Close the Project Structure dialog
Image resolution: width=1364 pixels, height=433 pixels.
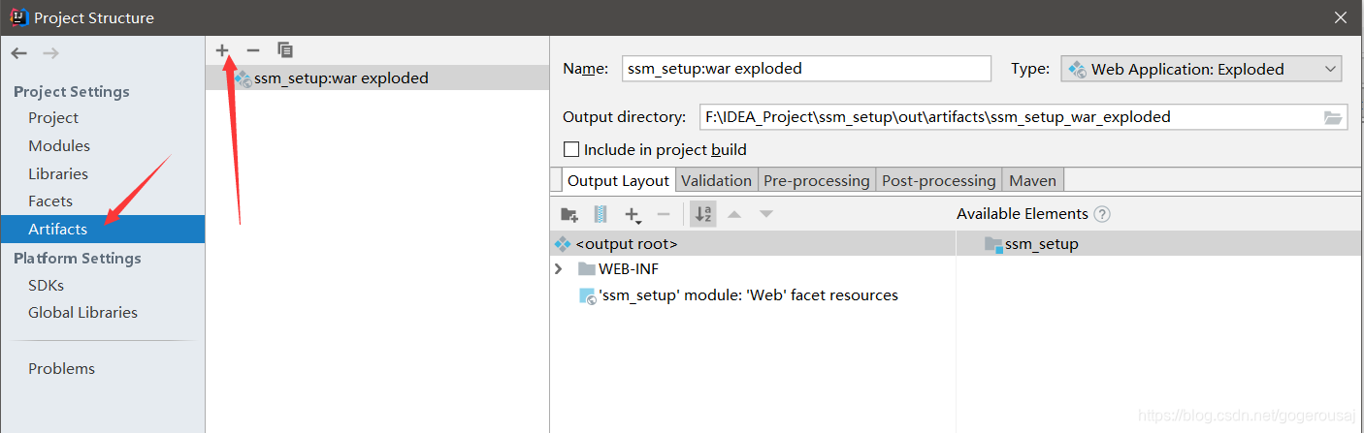tap(1341, 17)
